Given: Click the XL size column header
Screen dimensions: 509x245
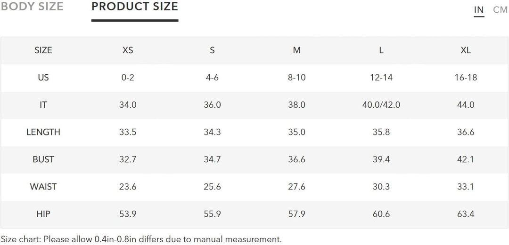Looking at the screenshot, I should [x=466, y=50].
